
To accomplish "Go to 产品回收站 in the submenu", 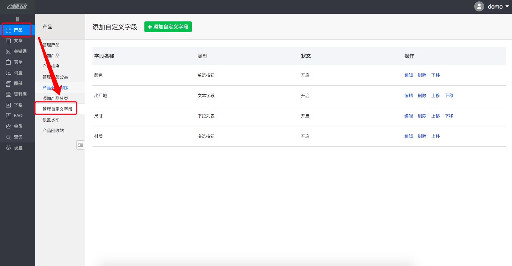I will [x=53, y=131].
